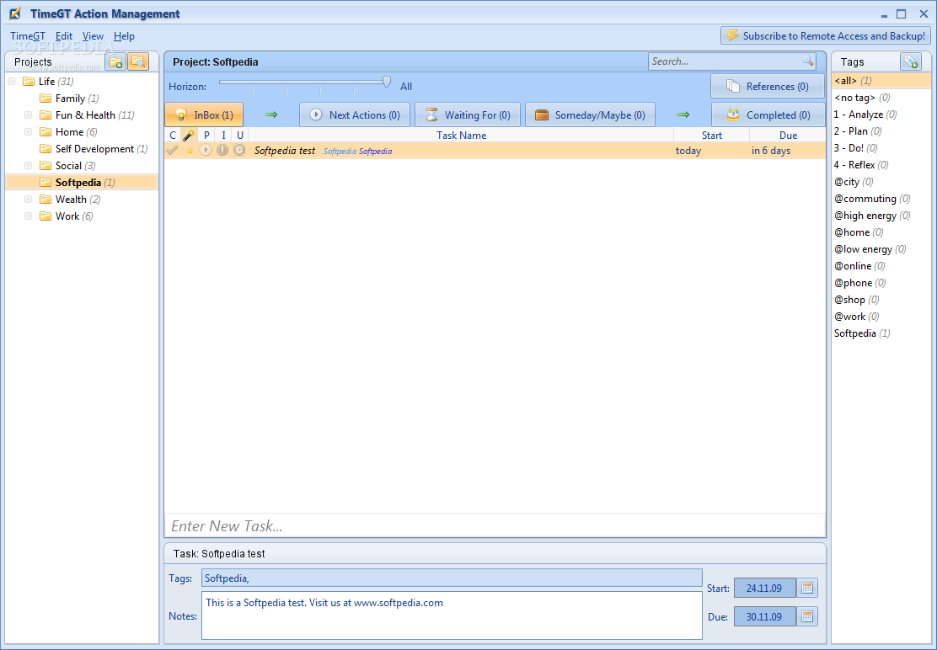Toggle importance on Softpedia test task
The width and height of the screenshot is (937, 650).
pos(222,151)
